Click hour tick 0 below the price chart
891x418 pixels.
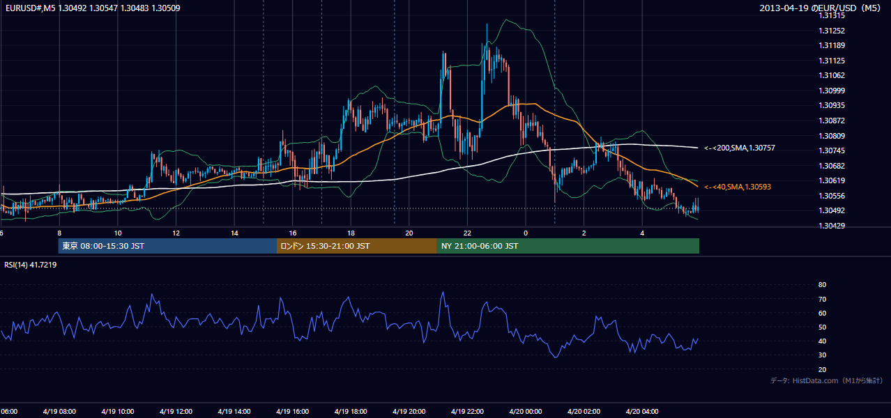click(x=526, y=233)
